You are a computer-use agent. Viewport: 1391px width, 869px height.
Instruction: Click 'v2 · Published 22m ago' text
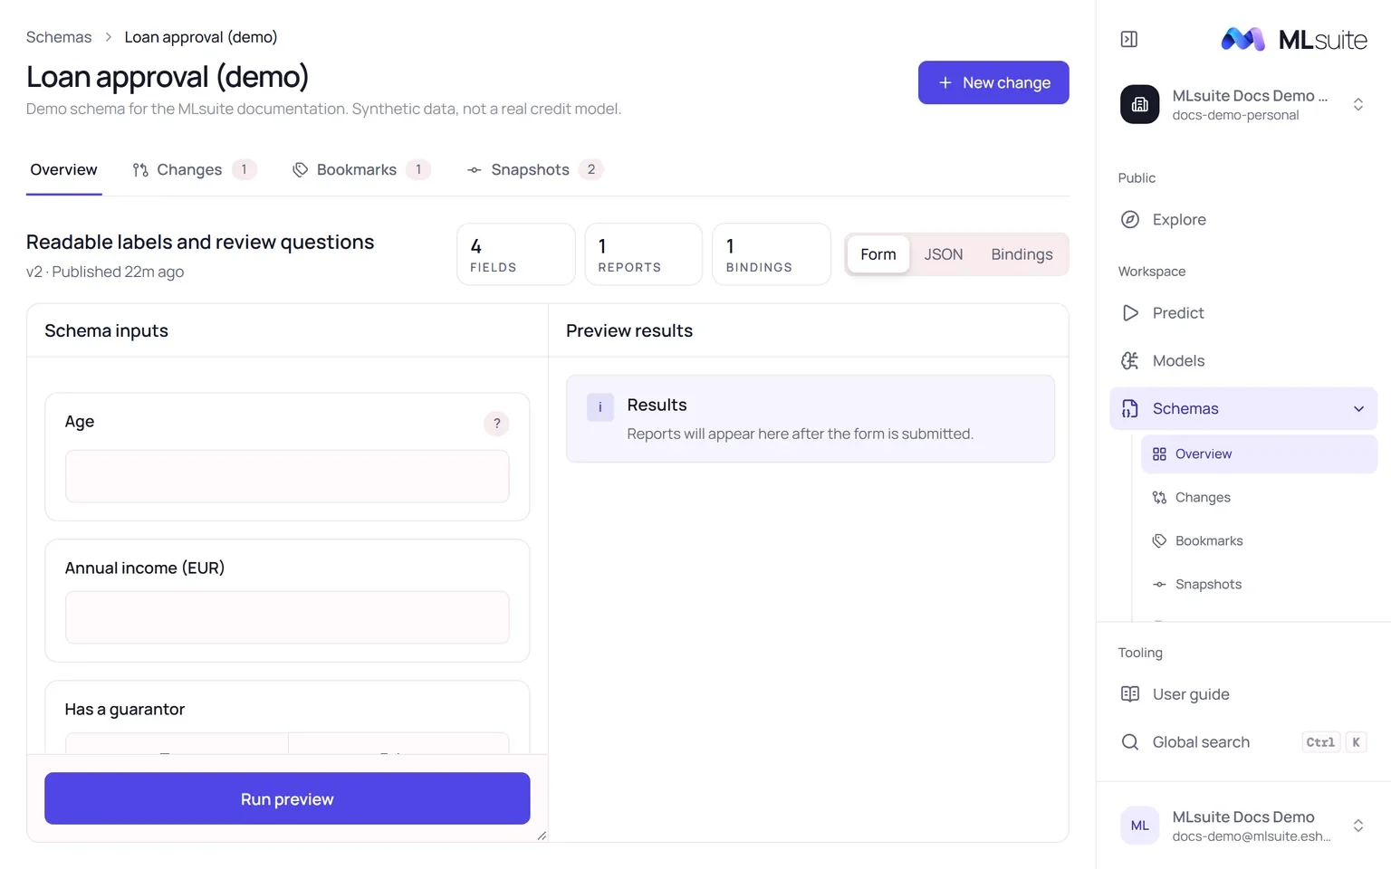coord(105,272)
